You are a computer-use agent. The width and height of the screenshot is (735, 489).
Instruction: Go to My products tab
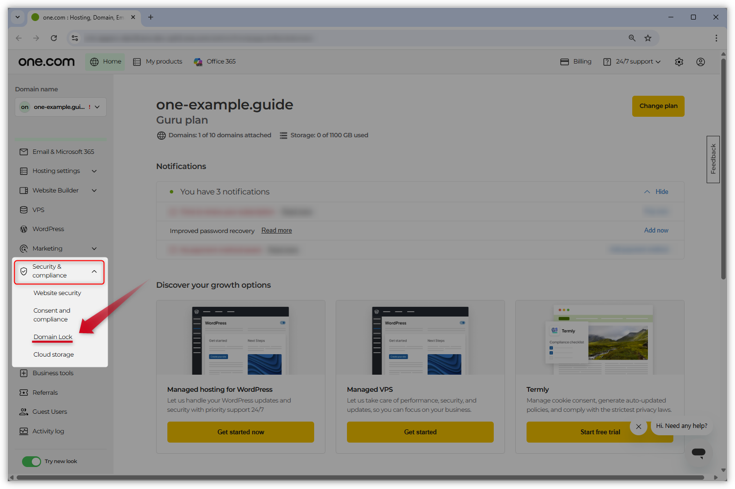(x=158, y=62)
